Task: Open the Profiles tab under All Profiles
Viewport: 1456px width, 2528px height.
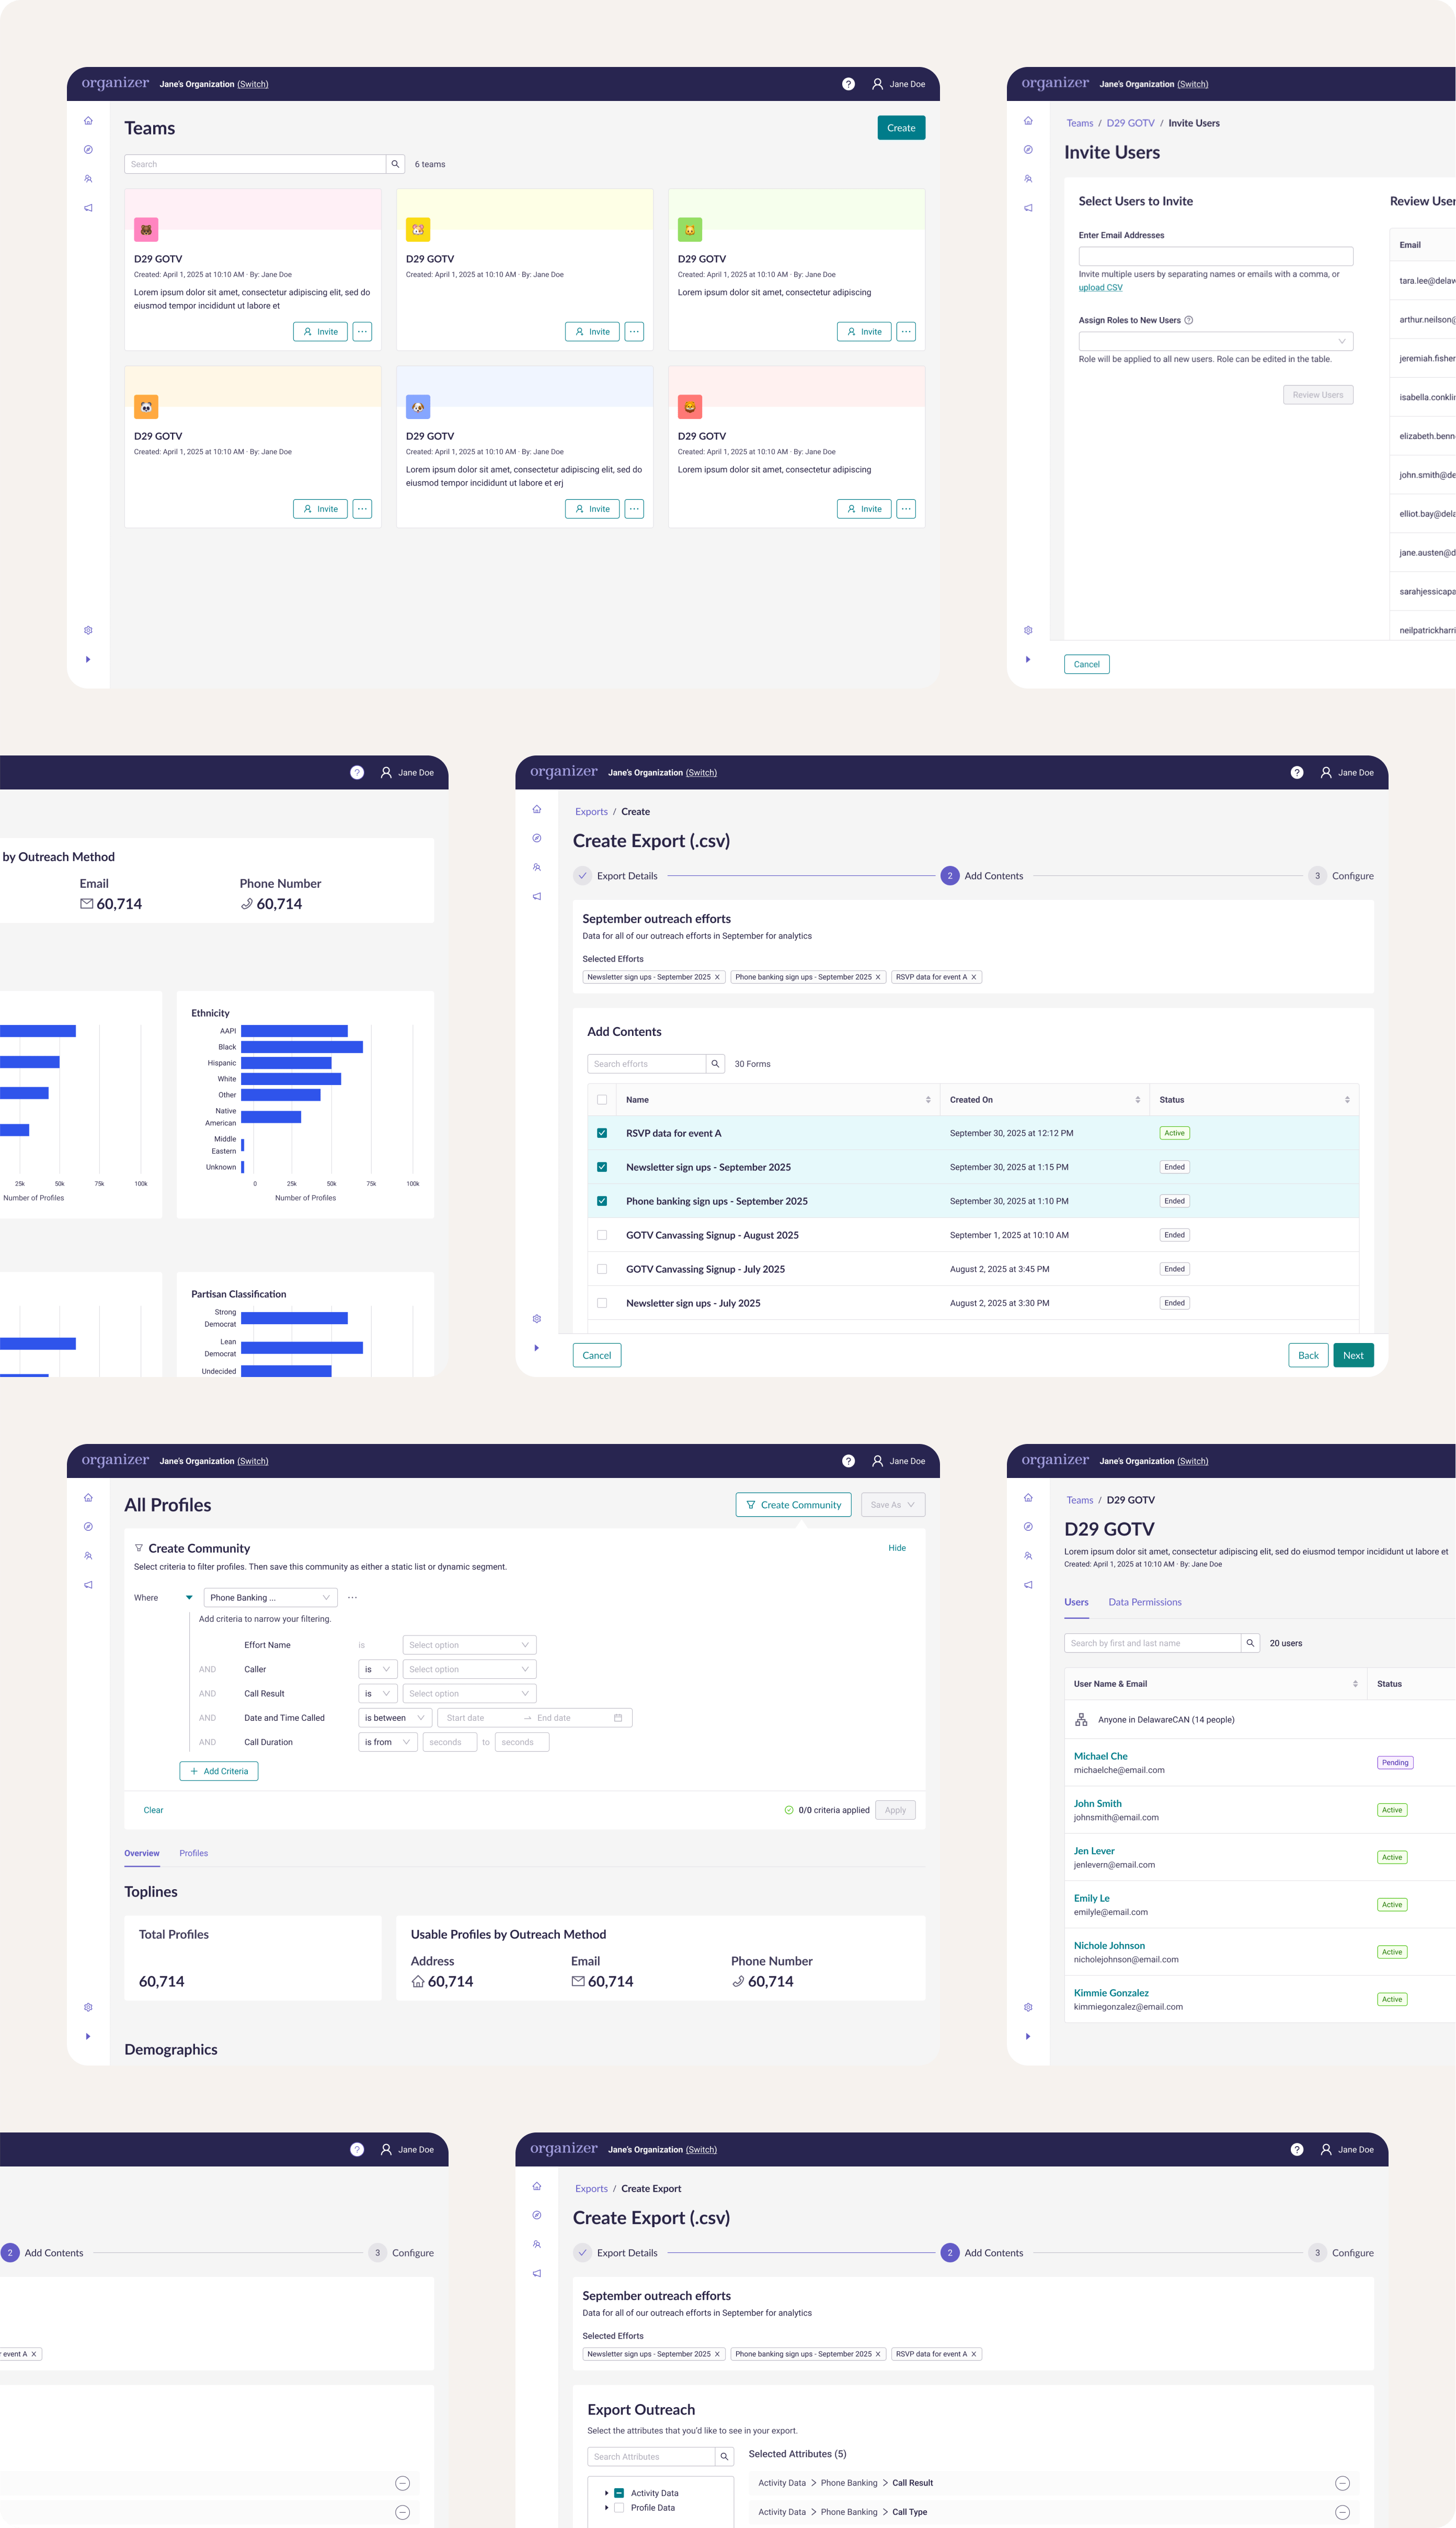Action: (193, 1853)
